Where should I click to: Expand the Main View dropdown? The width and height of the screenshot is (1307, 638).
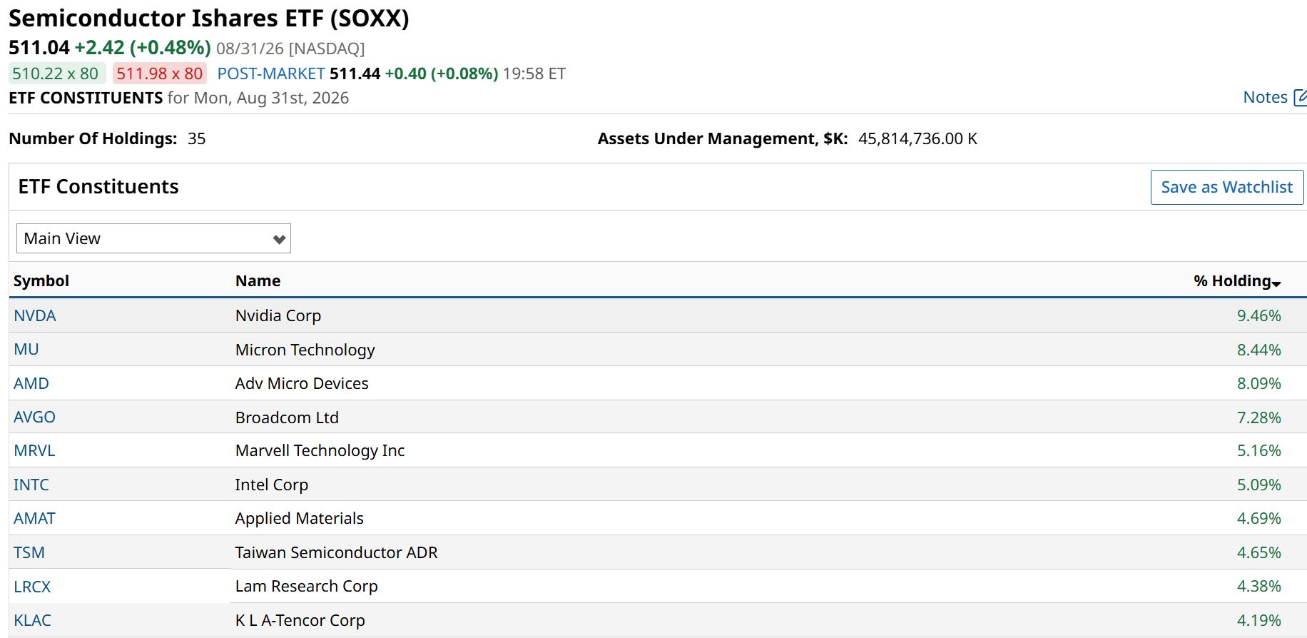(x=153, y=238)
